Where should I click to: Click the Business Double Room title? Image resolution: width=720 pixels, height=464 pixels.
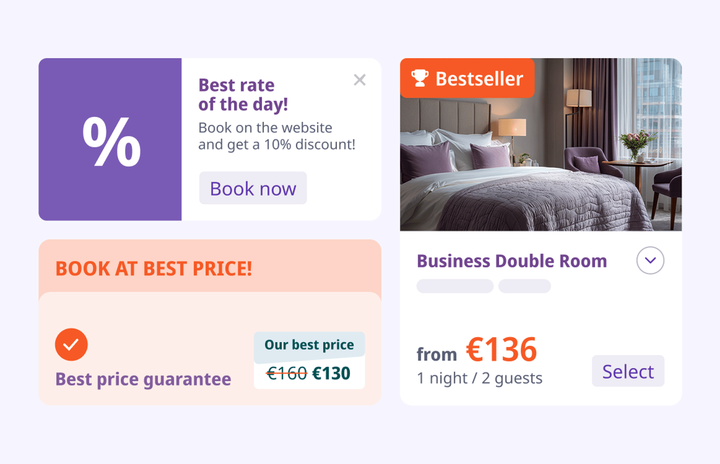coord(512,261)
